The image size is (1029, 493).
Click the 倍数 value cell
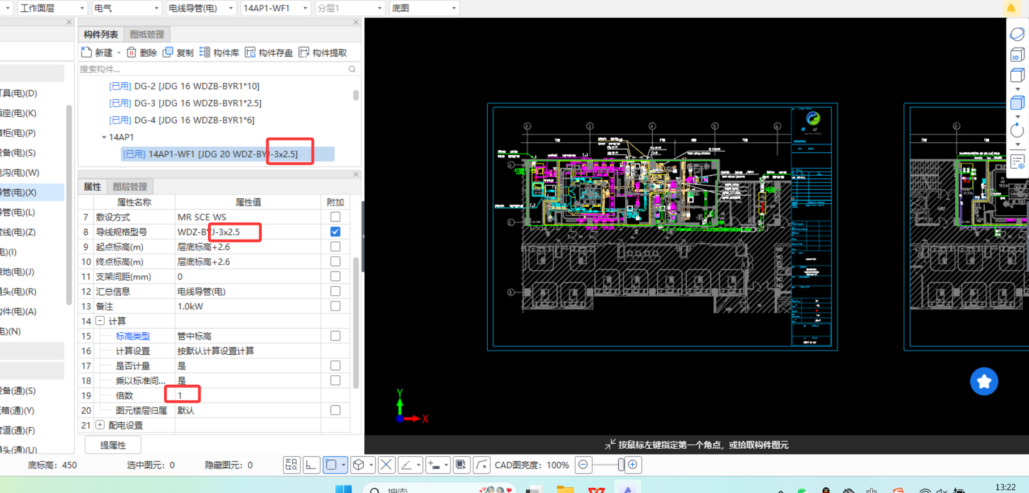[248, 396]
